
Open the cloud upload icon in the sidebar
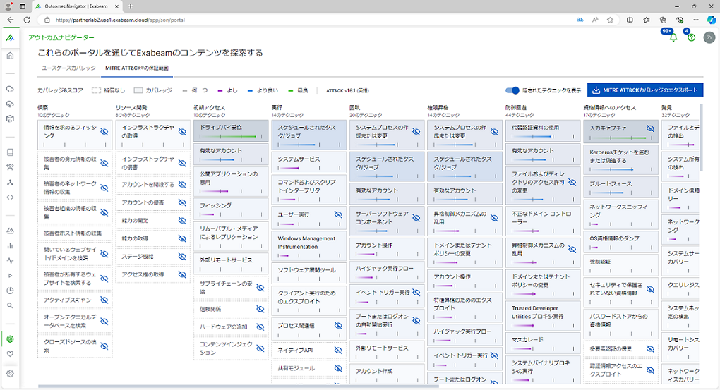[x=10, y=89]
